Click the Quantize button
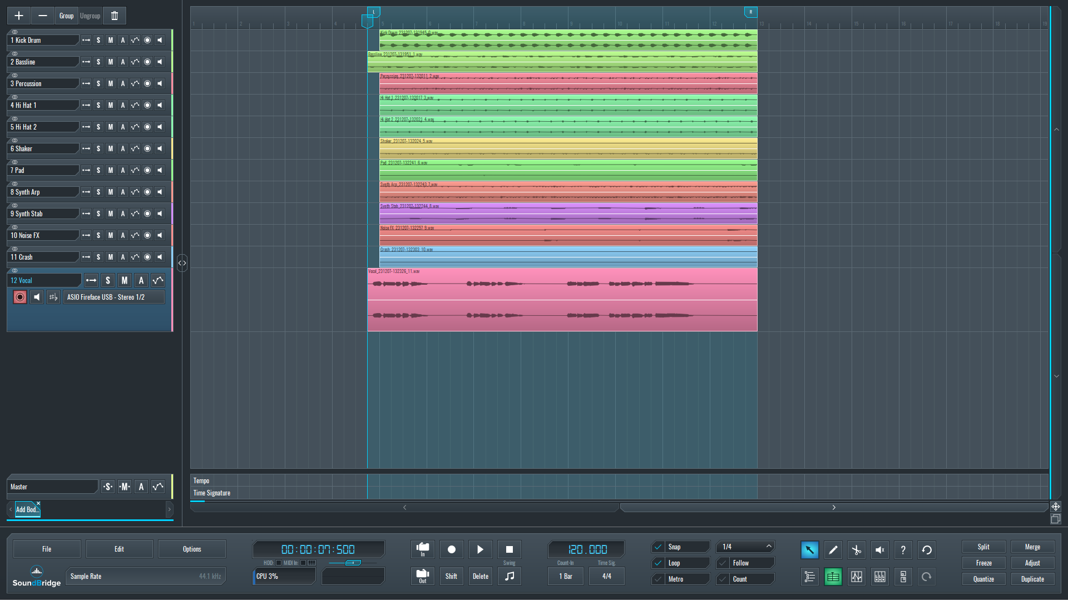 (983, 579)
